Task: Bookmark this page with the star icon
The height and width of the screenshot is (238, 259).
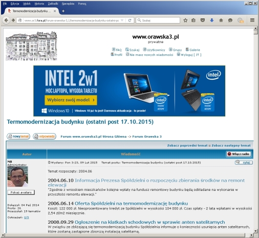Action: tap(185, 20)
